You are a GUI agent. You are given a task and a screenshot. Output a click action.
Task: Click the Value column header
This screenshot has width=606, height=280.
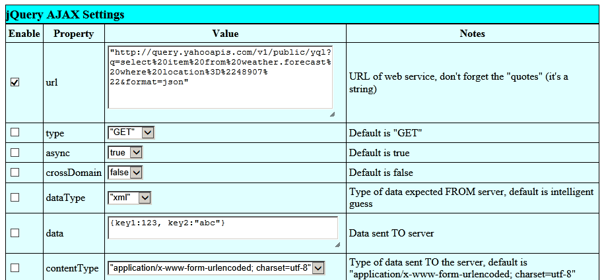225,34
